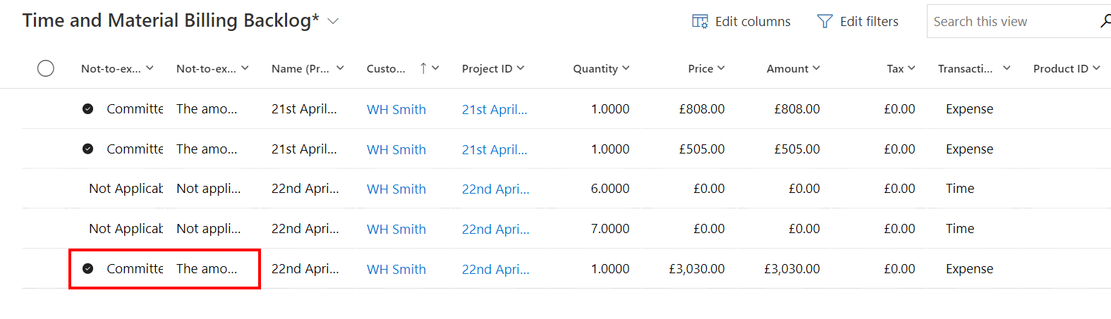1111x319 pixels.
Task: Click the Committed check icon in £3,030.00 row
Action: pyautogui.click(x=87, y=268)
